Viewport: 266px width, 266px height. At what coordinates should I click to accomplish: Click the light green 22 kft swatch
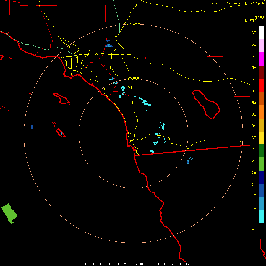tap(261, 164)
